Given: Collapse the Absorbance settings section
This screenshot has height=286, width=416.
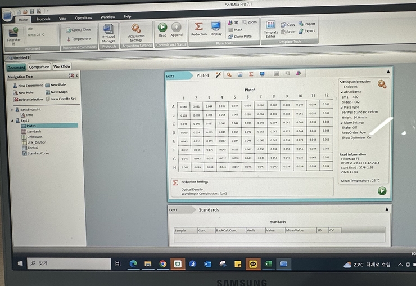Looking at the screenshot, I should point(341,91).
